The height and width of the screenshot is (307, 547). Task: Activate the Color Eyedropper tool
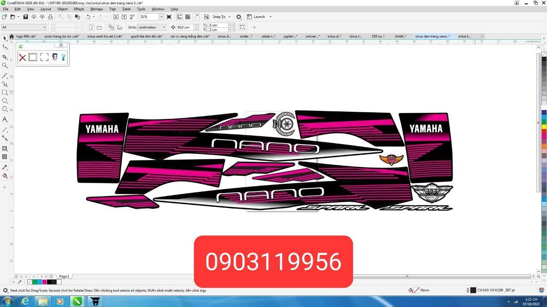point(5,167)
